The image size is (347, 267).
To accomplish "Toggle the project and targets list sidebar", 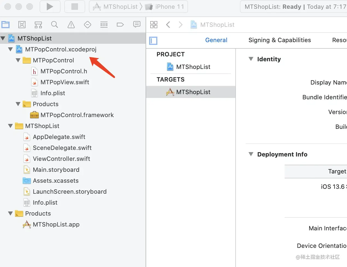I will point(153,41).
